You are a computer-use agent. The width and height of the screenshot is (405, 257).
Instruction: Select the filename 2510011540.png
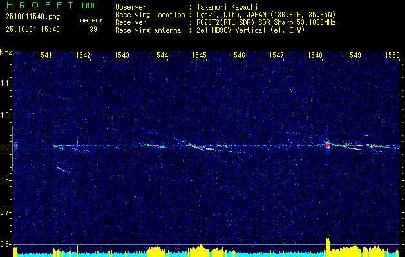tap(33, 17)
